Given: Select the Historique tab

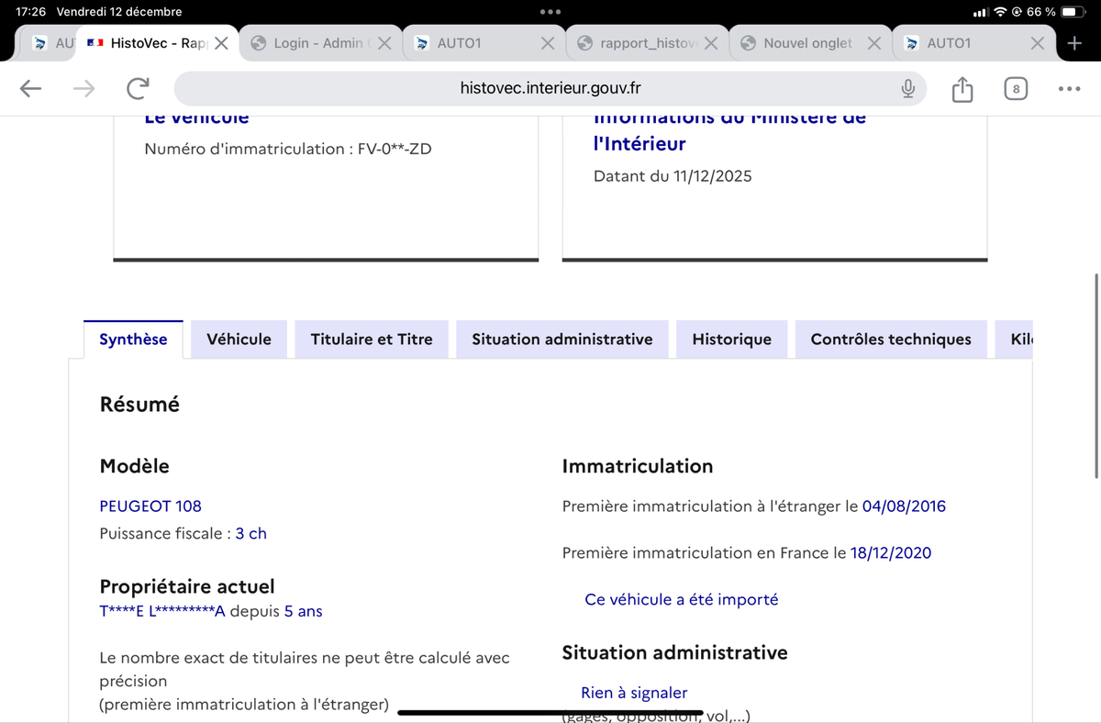Looking at the screenshot, I should coord(731,339).
